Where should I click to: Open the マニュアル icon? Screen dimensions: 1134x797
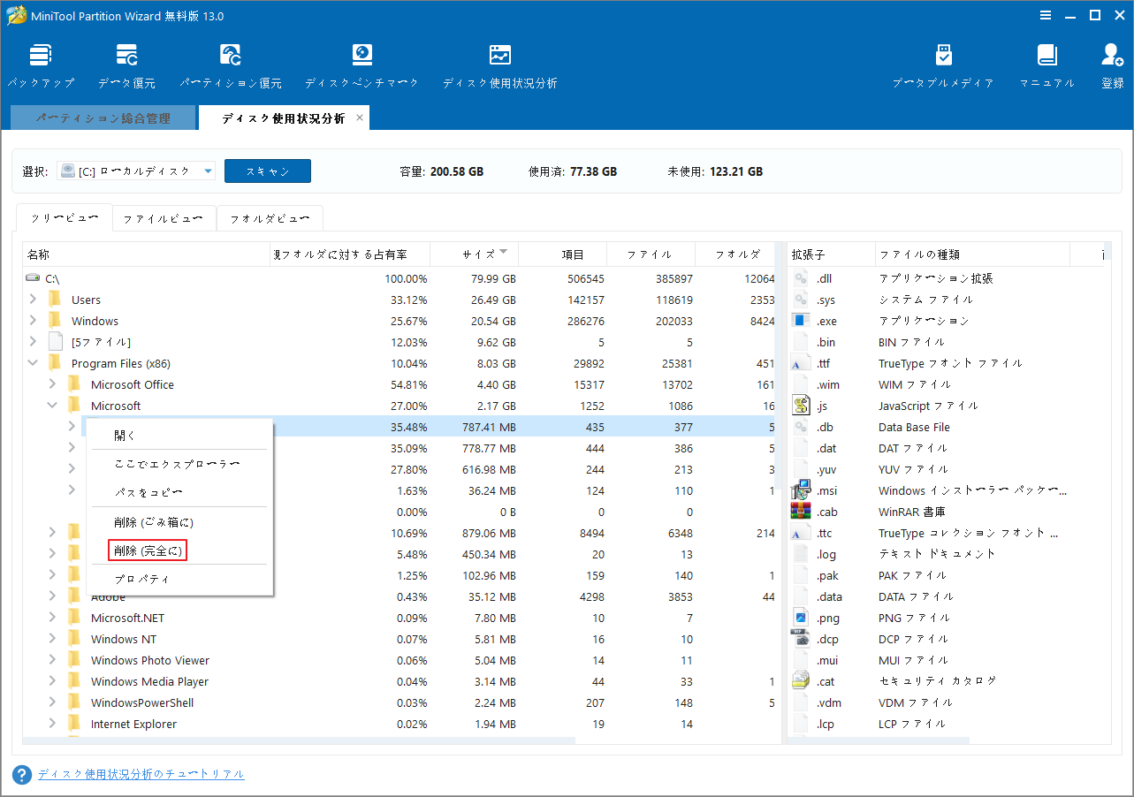1047,64
